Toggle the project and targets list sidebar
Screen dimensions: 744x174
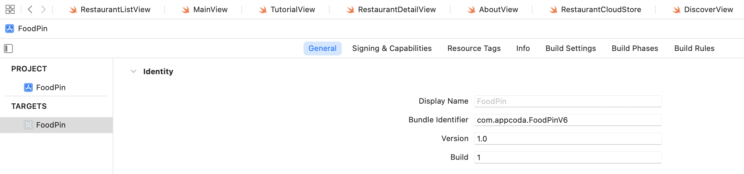(8, 49)
